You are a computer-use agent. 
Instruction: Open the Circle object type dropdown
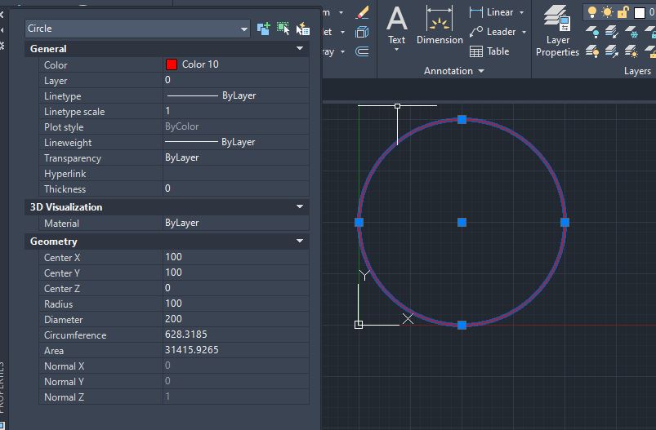(x=244, y=29)
